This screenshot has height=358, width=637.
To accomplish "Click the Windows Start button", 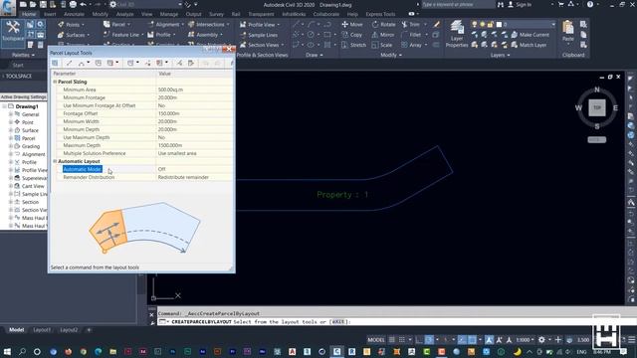I will [7, 351].
